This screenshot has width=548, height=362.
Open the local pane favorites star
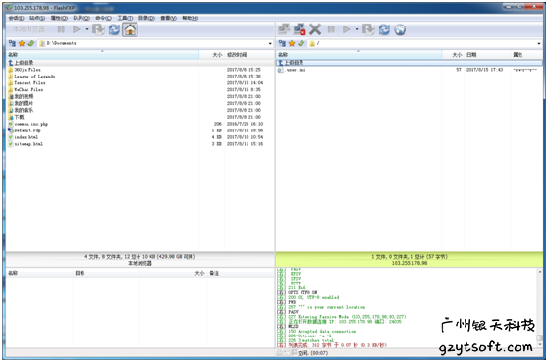pyautogui.click(x=22, y=43)
